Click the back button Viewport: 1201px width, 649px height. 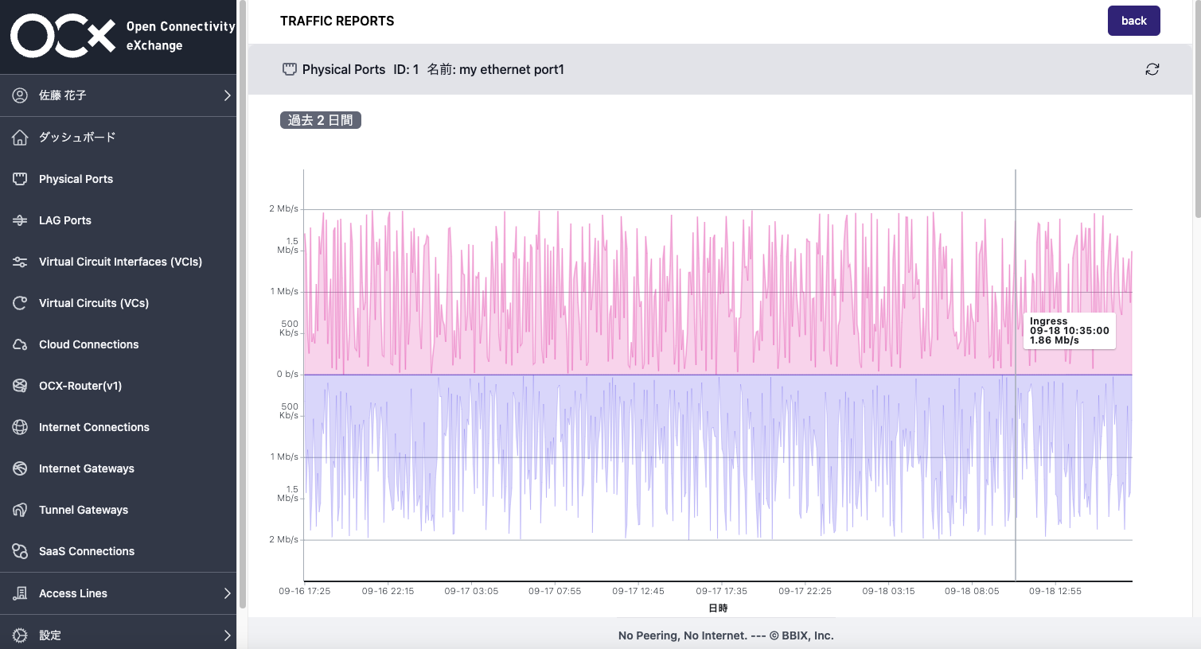coord(1133,21)
